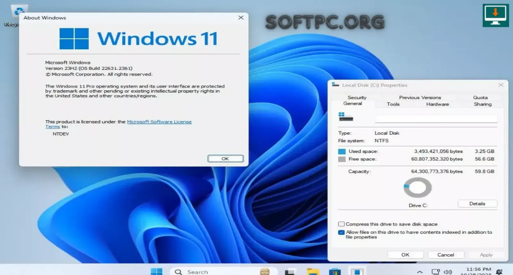Switch to the Tools tab
Viewport: 513px width, 275px height.
(x=393, y=104)
